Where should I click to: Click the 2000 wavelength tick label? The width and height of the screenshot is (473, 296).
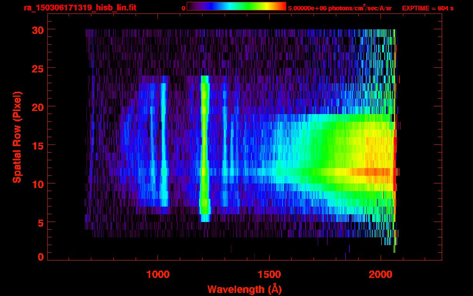tap(381, 275)
